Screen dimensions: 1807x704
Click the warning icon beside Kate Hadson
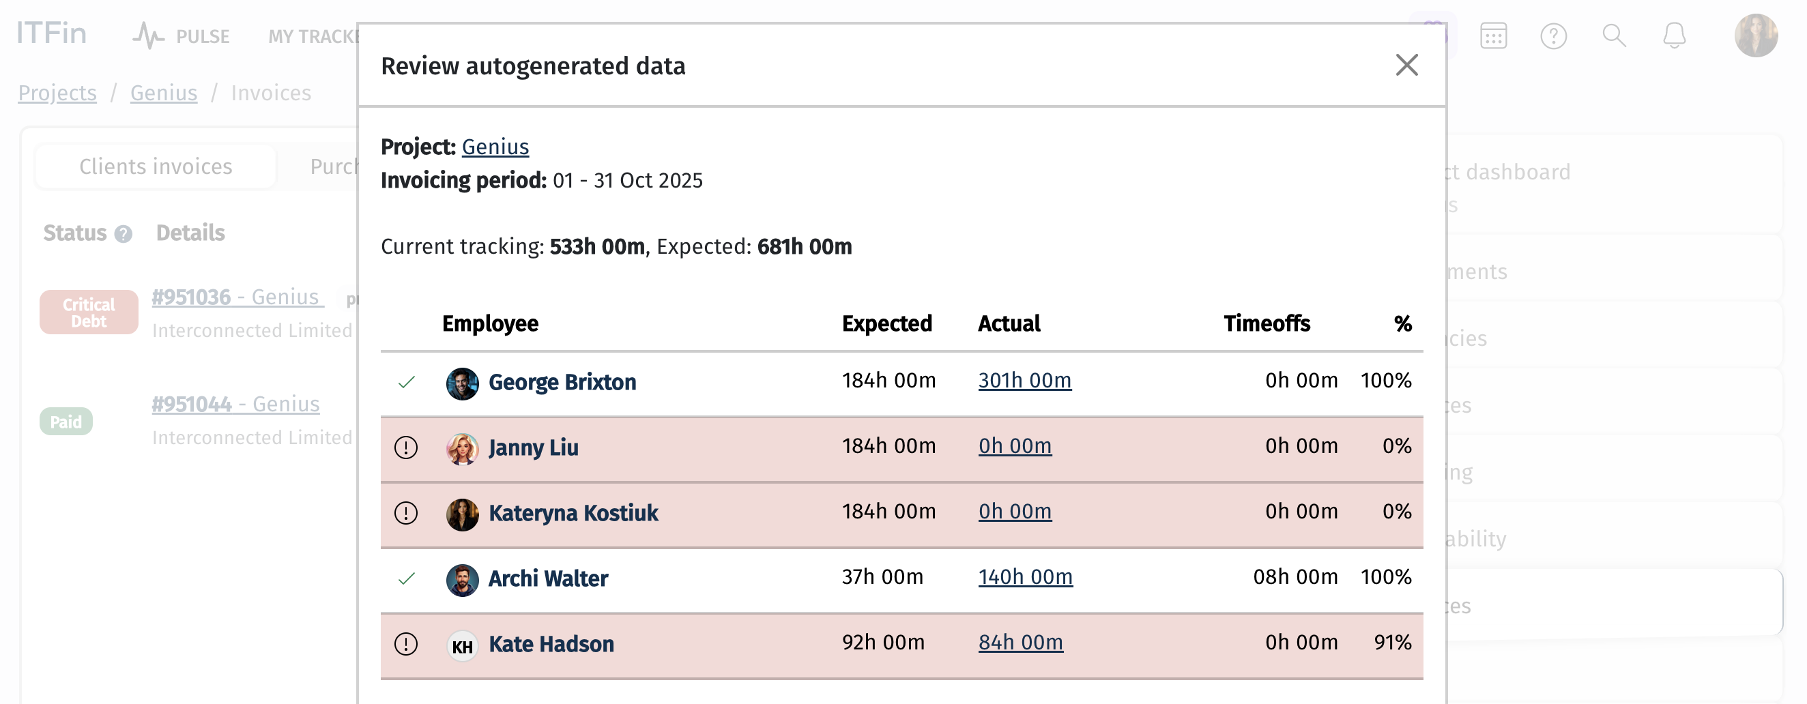[405, 644]
